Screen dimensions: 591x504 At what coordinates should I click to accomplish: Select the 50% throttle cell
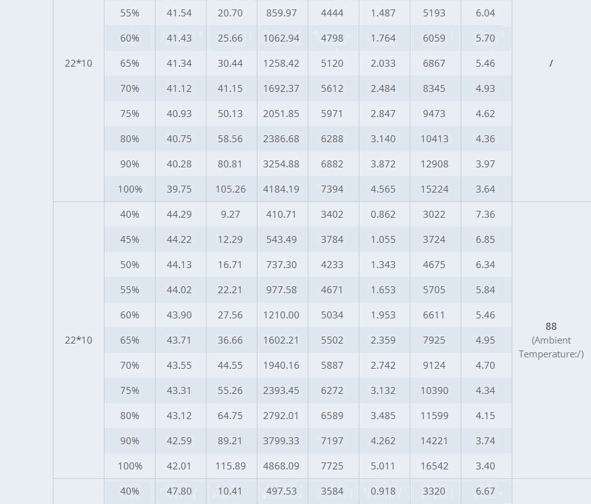[x=130, y=264]
